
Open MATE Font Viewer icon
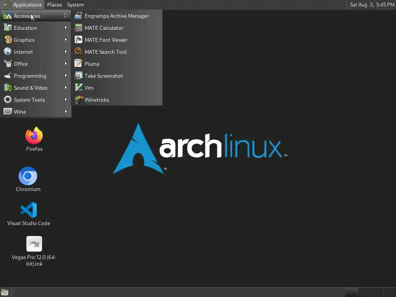point(78,40)
